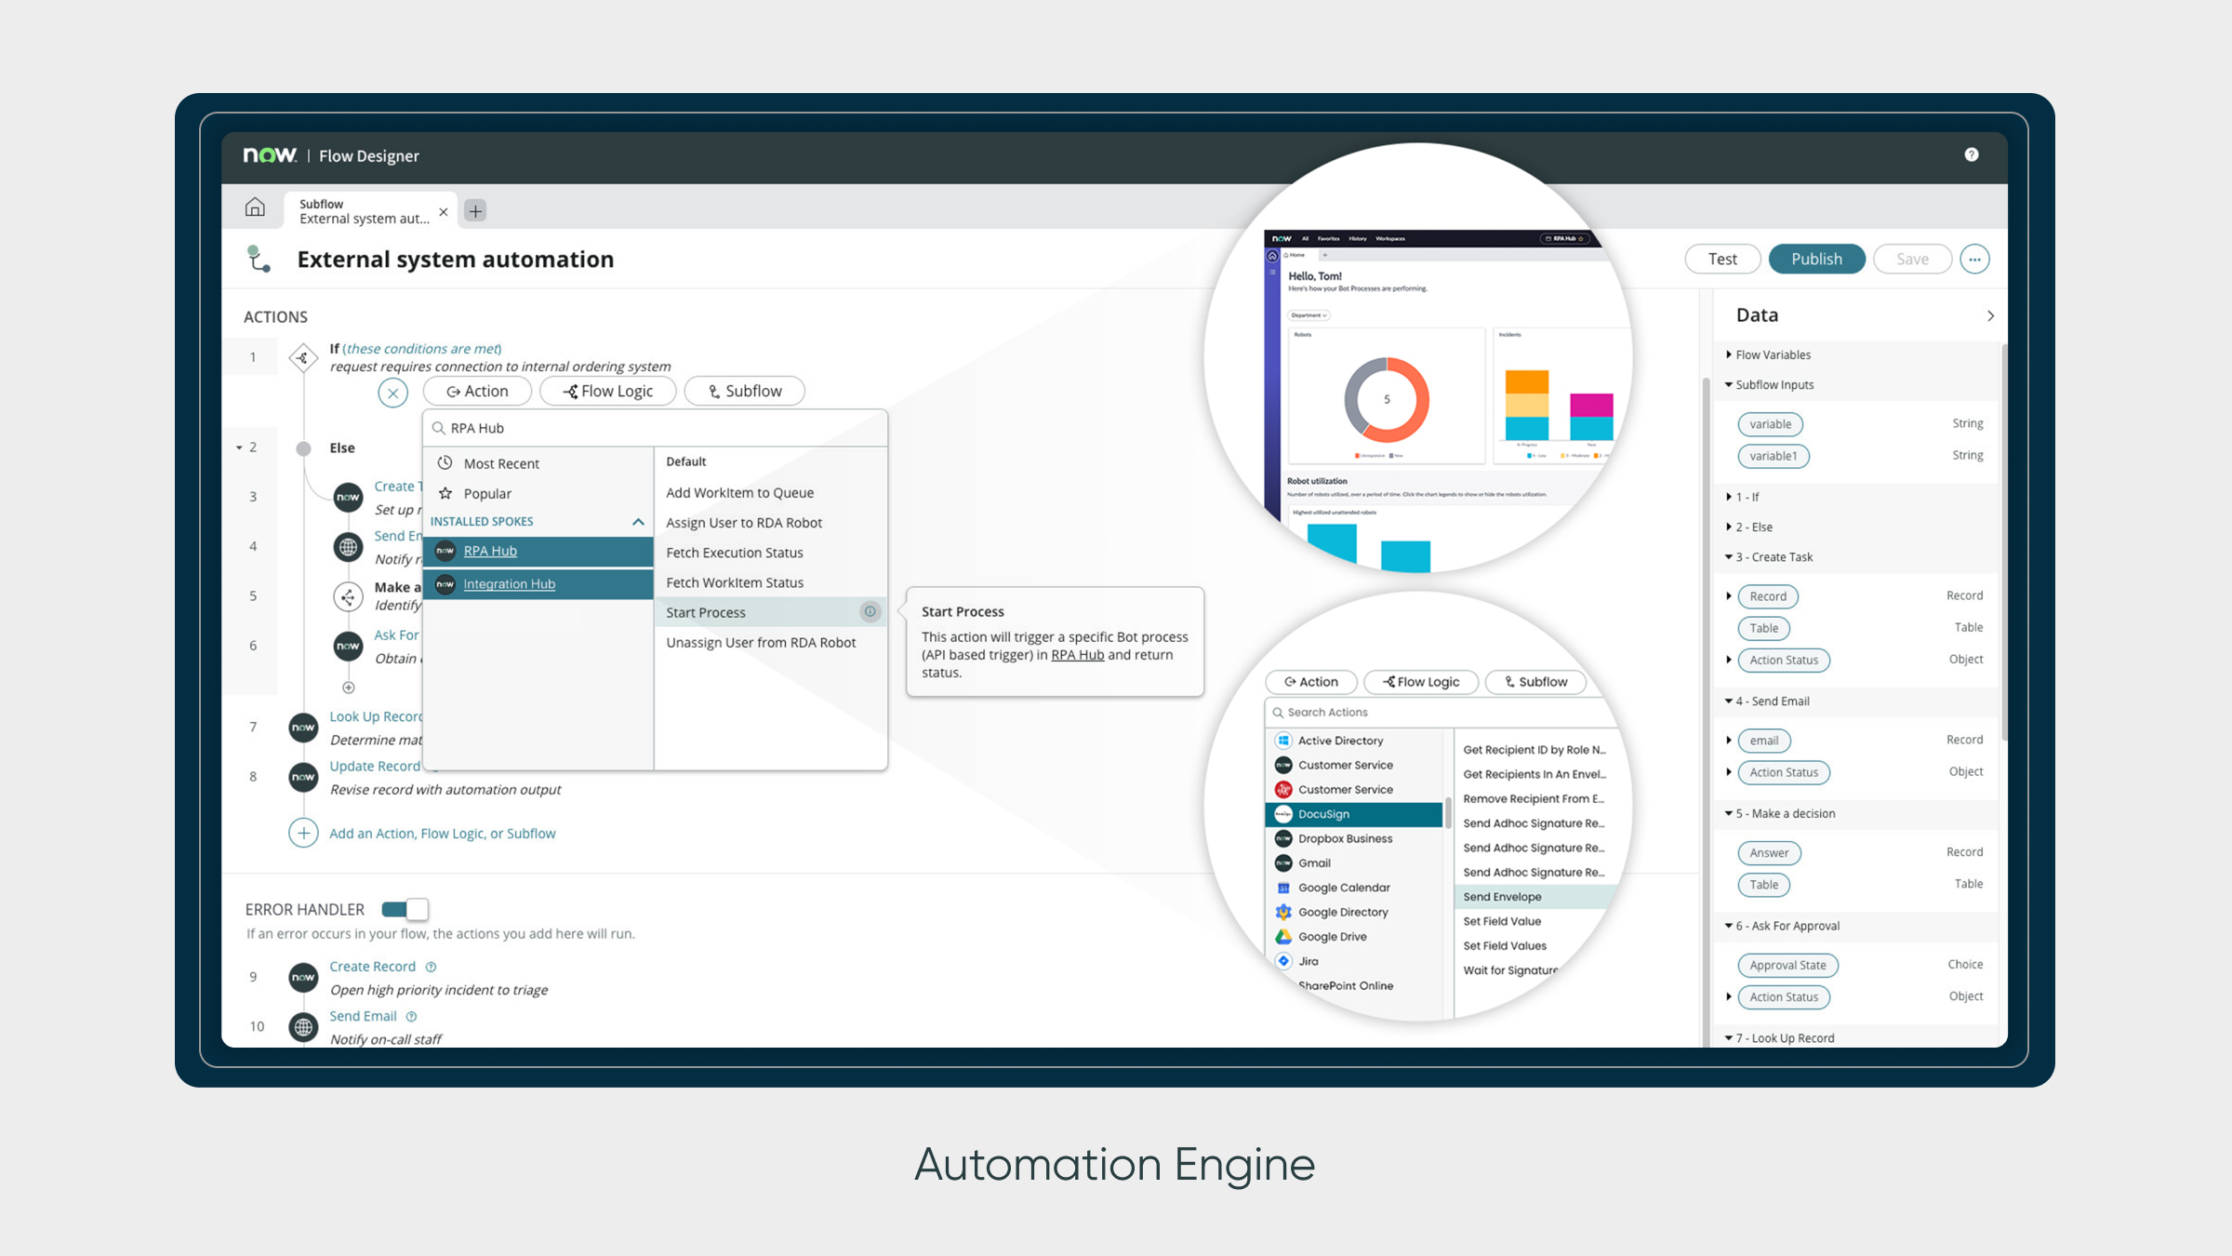Click Add an Action, Flow Logic, or Subflow
The image size is (2232, 1256).
442,831
